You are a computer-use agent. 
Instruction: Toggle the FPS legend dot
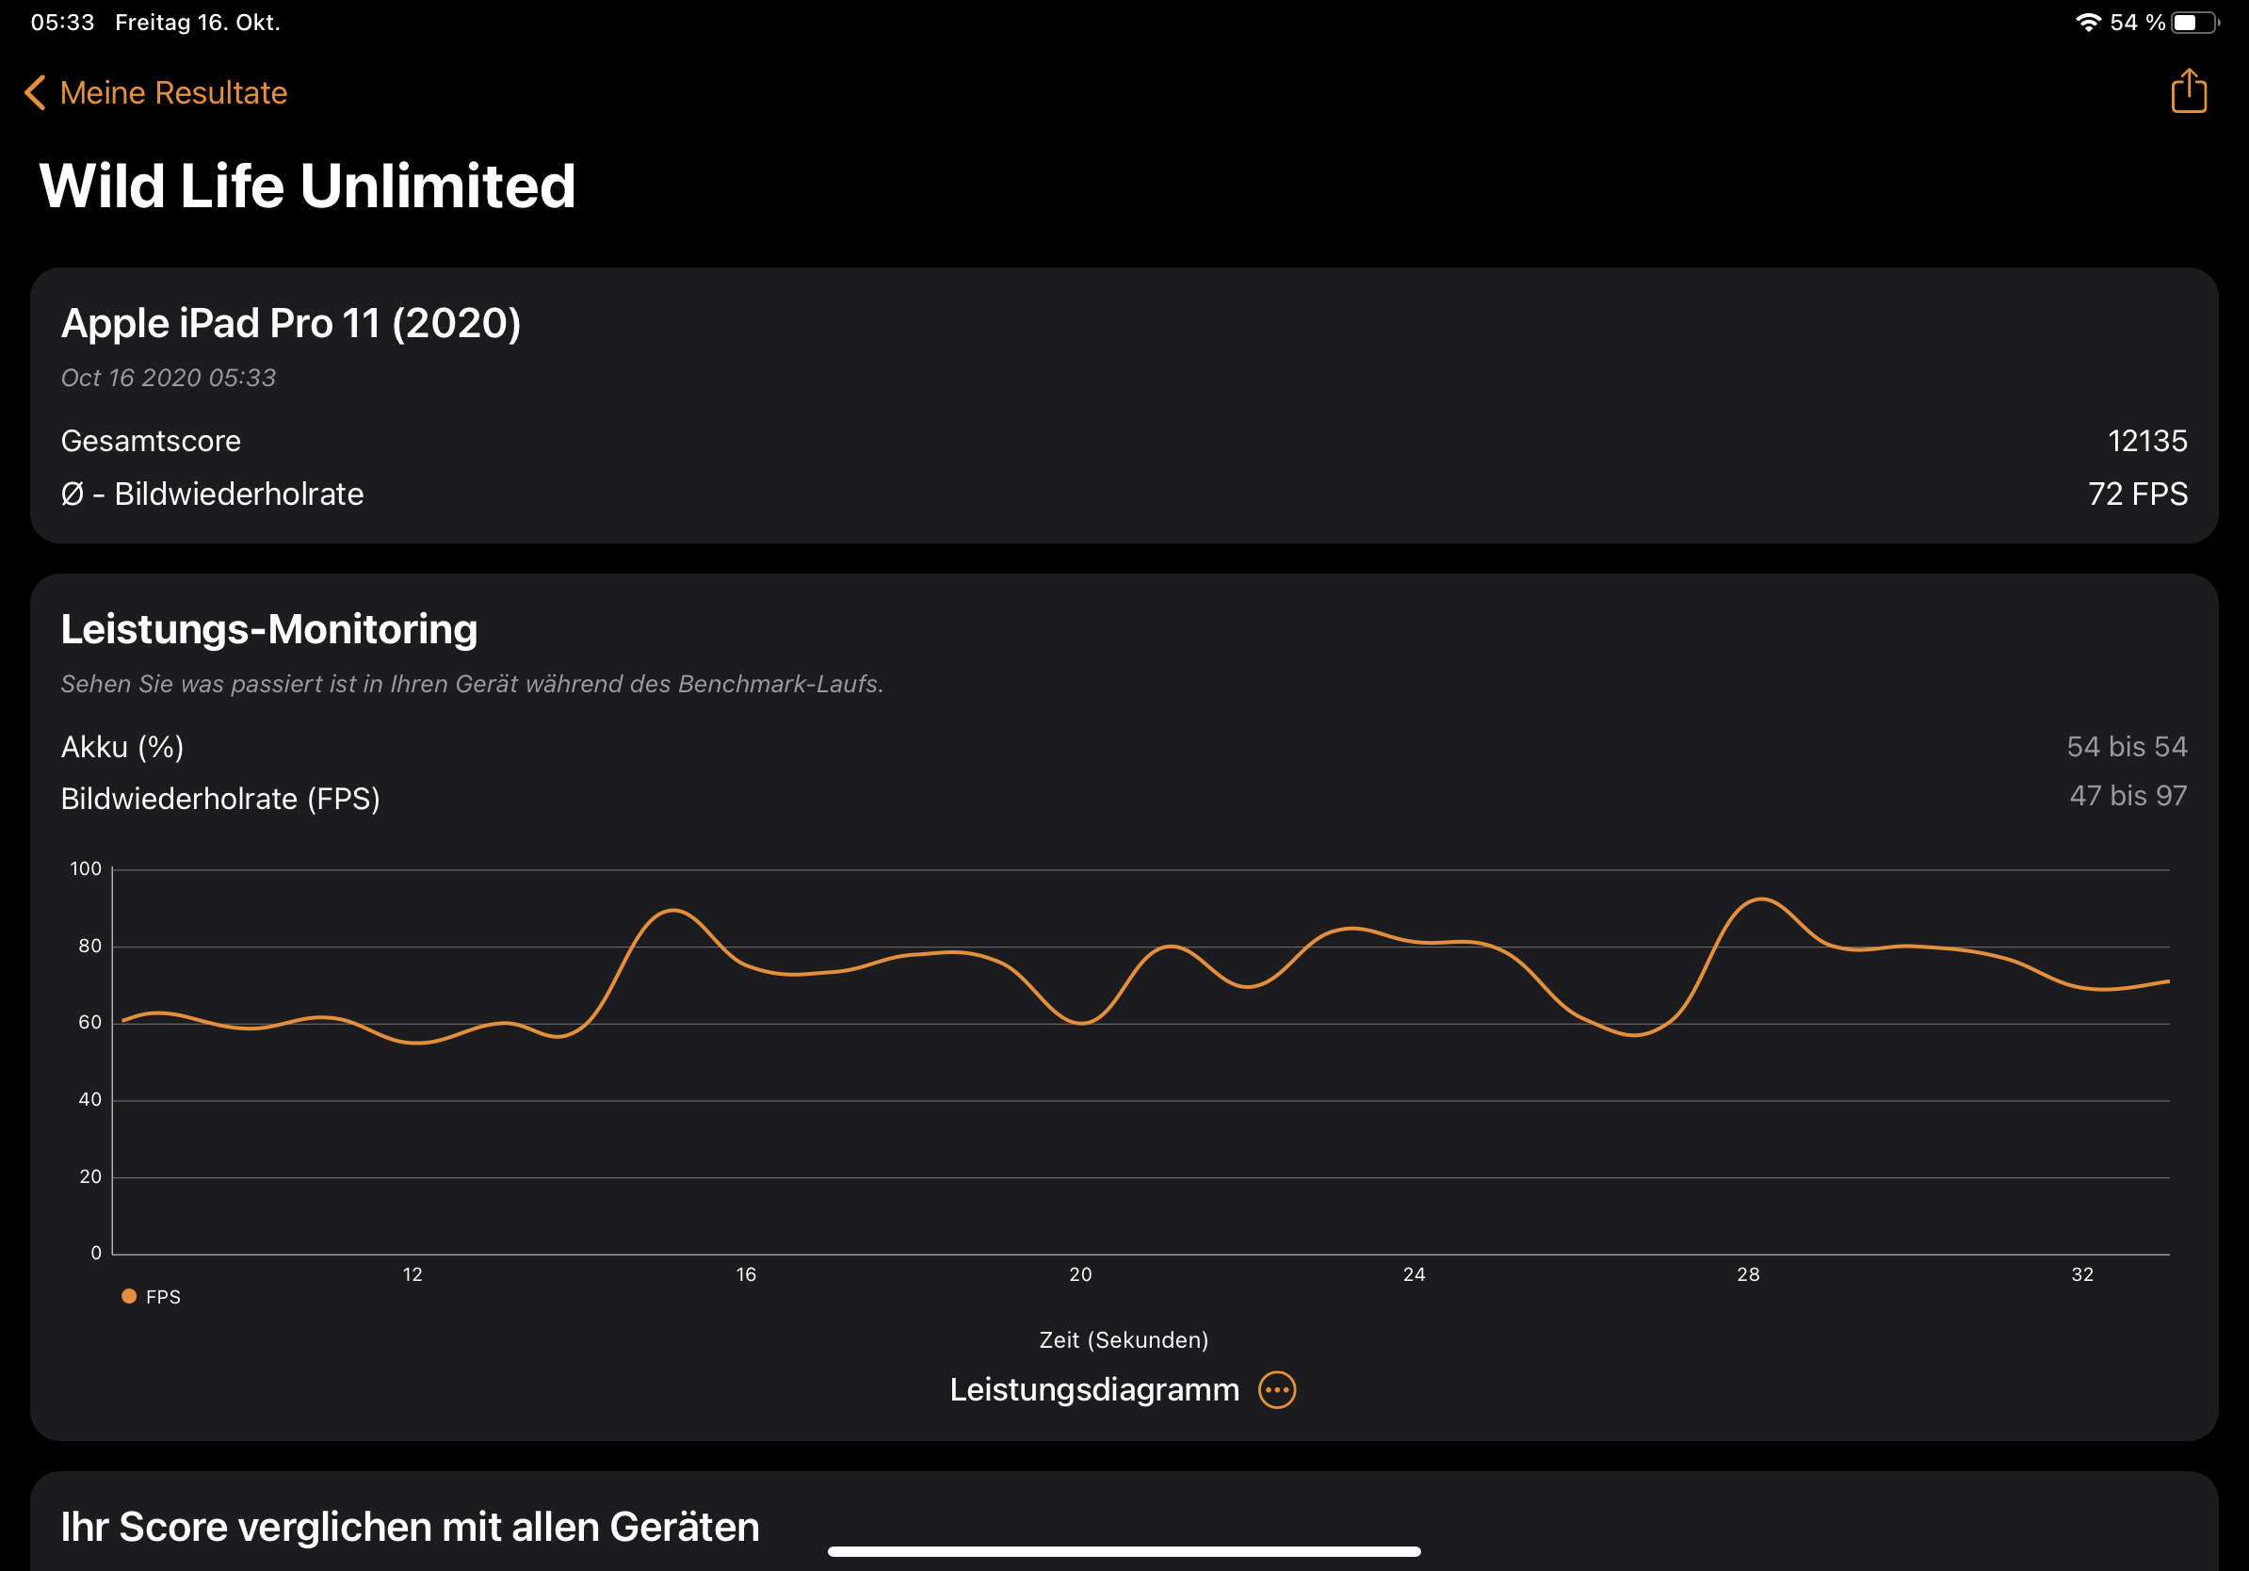(128, 1296)
